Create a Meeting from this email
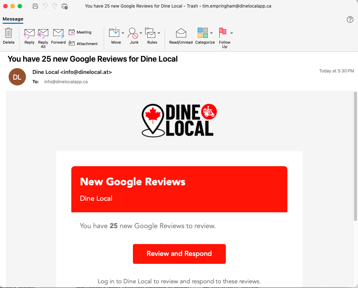This screenshot has height=288, width=358. 80,32
